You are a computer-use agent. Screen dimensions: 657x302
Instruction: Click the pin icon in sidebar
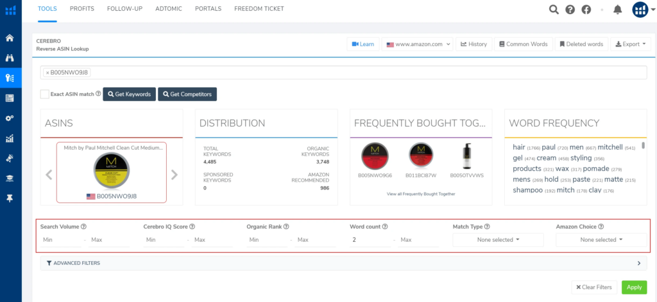(10, 198)
